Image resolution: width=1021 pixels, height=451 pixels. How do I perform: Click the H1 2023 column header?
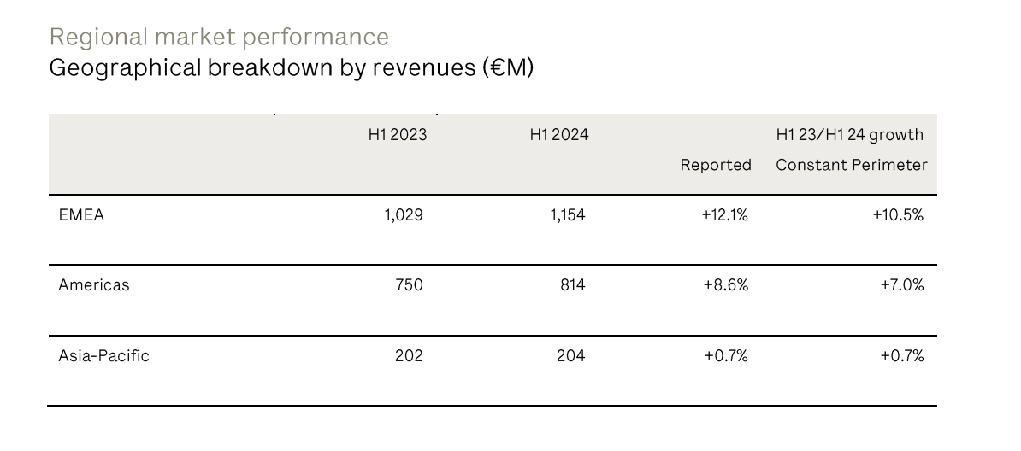pos(397,135)
